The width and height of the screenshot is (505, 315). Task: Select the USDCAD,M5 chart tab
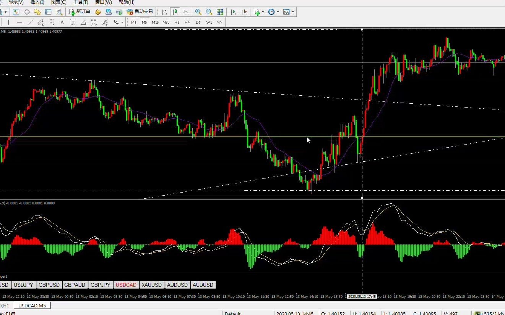[32, 305]
